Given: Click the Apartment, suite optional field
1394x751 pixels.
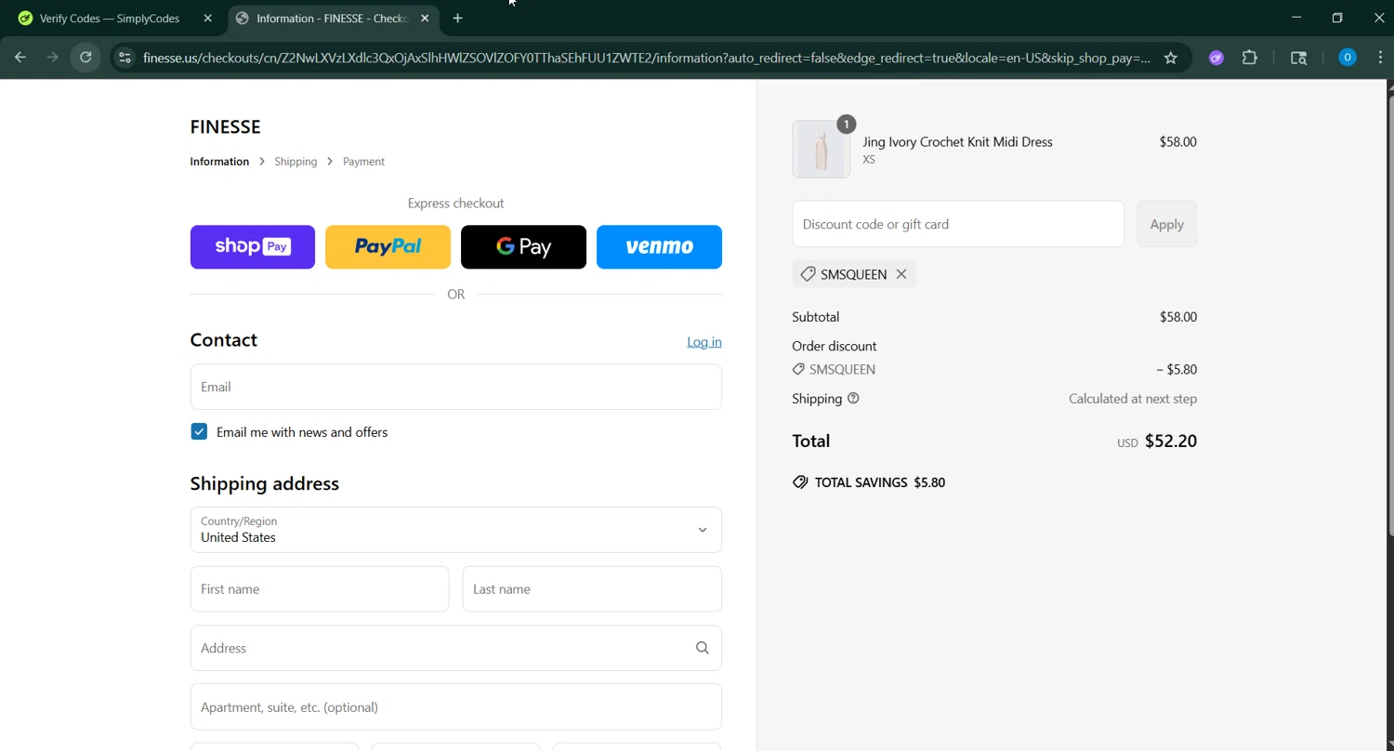Looking at the screenshot, I should [x=455, y=707].
